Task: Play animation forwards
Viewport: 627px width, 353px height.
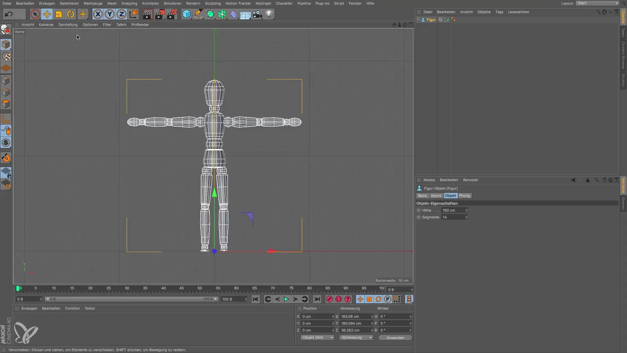Action: [x=286, y=299]
